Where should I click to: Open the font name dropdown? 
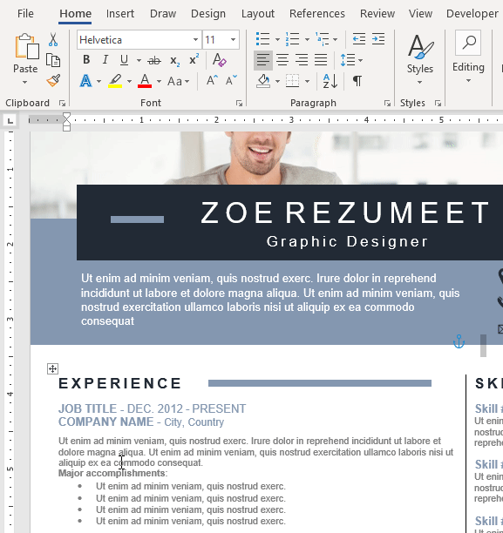(195, 40)
